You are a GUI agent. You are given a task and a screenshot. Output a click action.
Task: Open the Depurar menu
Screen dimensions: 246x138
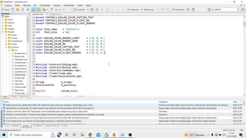[57, 5]
